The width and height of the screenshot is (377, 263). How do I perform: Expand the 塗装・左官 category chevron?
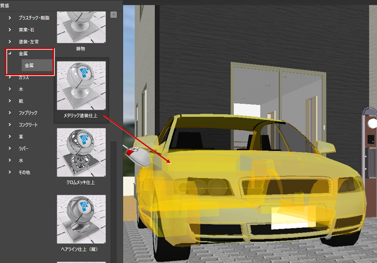pos(9,42)
